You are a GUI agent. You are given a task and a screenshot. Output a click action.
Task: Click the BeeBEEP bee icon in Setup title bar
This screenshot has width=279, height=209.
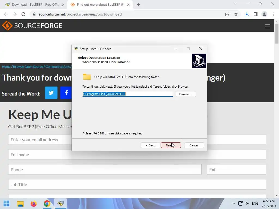point(76,49)
